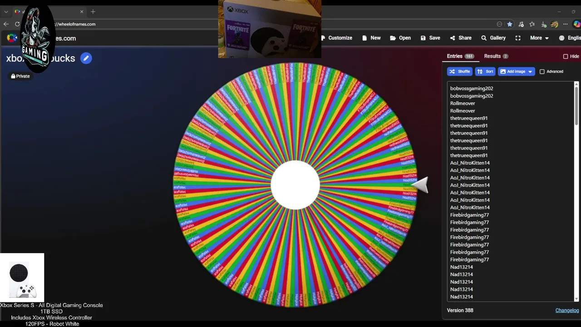This screenshot has height=327, width=581.
Task: Close the wheelofnames browser tab
Action: 82,11
